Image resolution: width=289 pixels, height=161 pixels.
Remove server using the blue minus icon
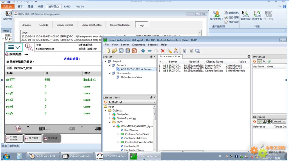150,51
